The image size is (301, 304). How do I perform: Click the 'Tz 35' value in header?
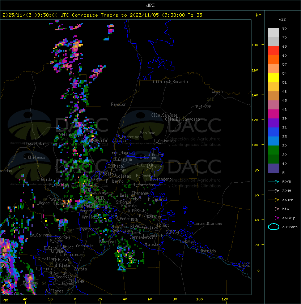pyautogui.click(x=195, y=15)
